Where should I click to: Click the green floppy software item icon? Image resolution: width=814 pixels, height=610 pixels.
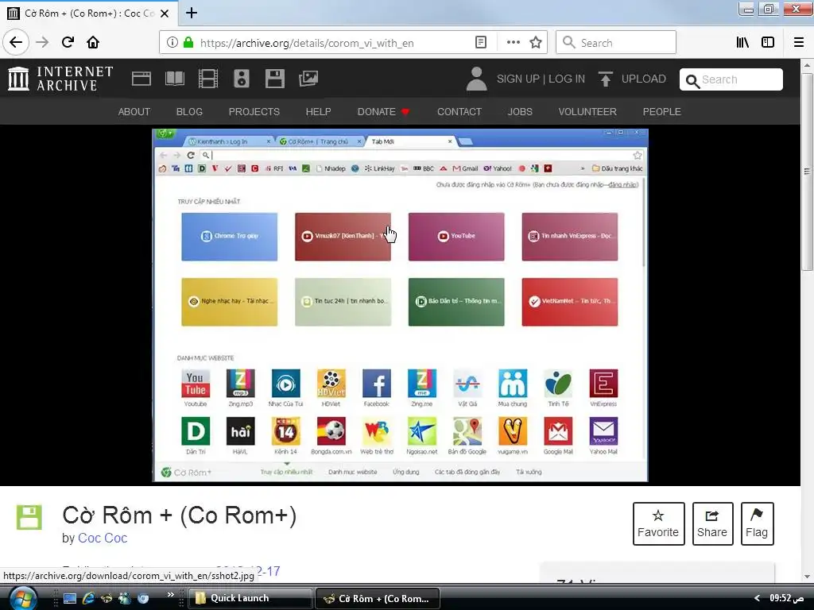pyautogui.click(x=29, y=516)
